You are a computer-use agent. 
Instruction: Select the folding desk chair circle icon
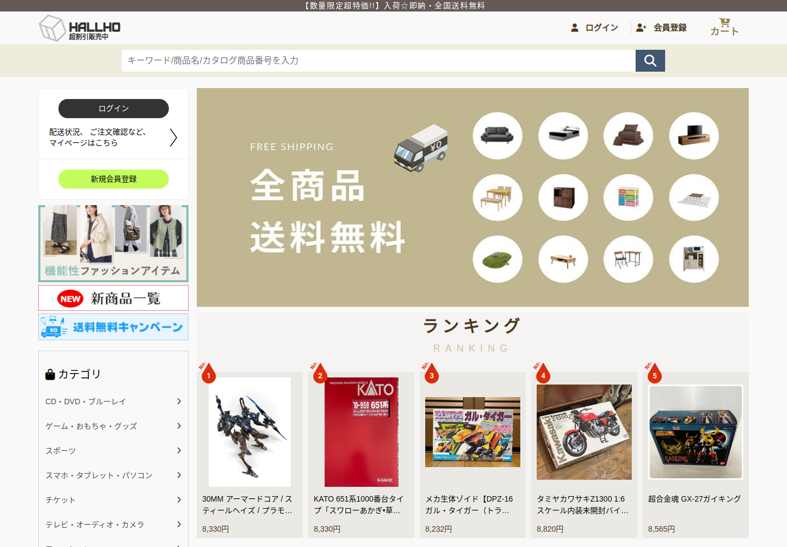(629, 259)
